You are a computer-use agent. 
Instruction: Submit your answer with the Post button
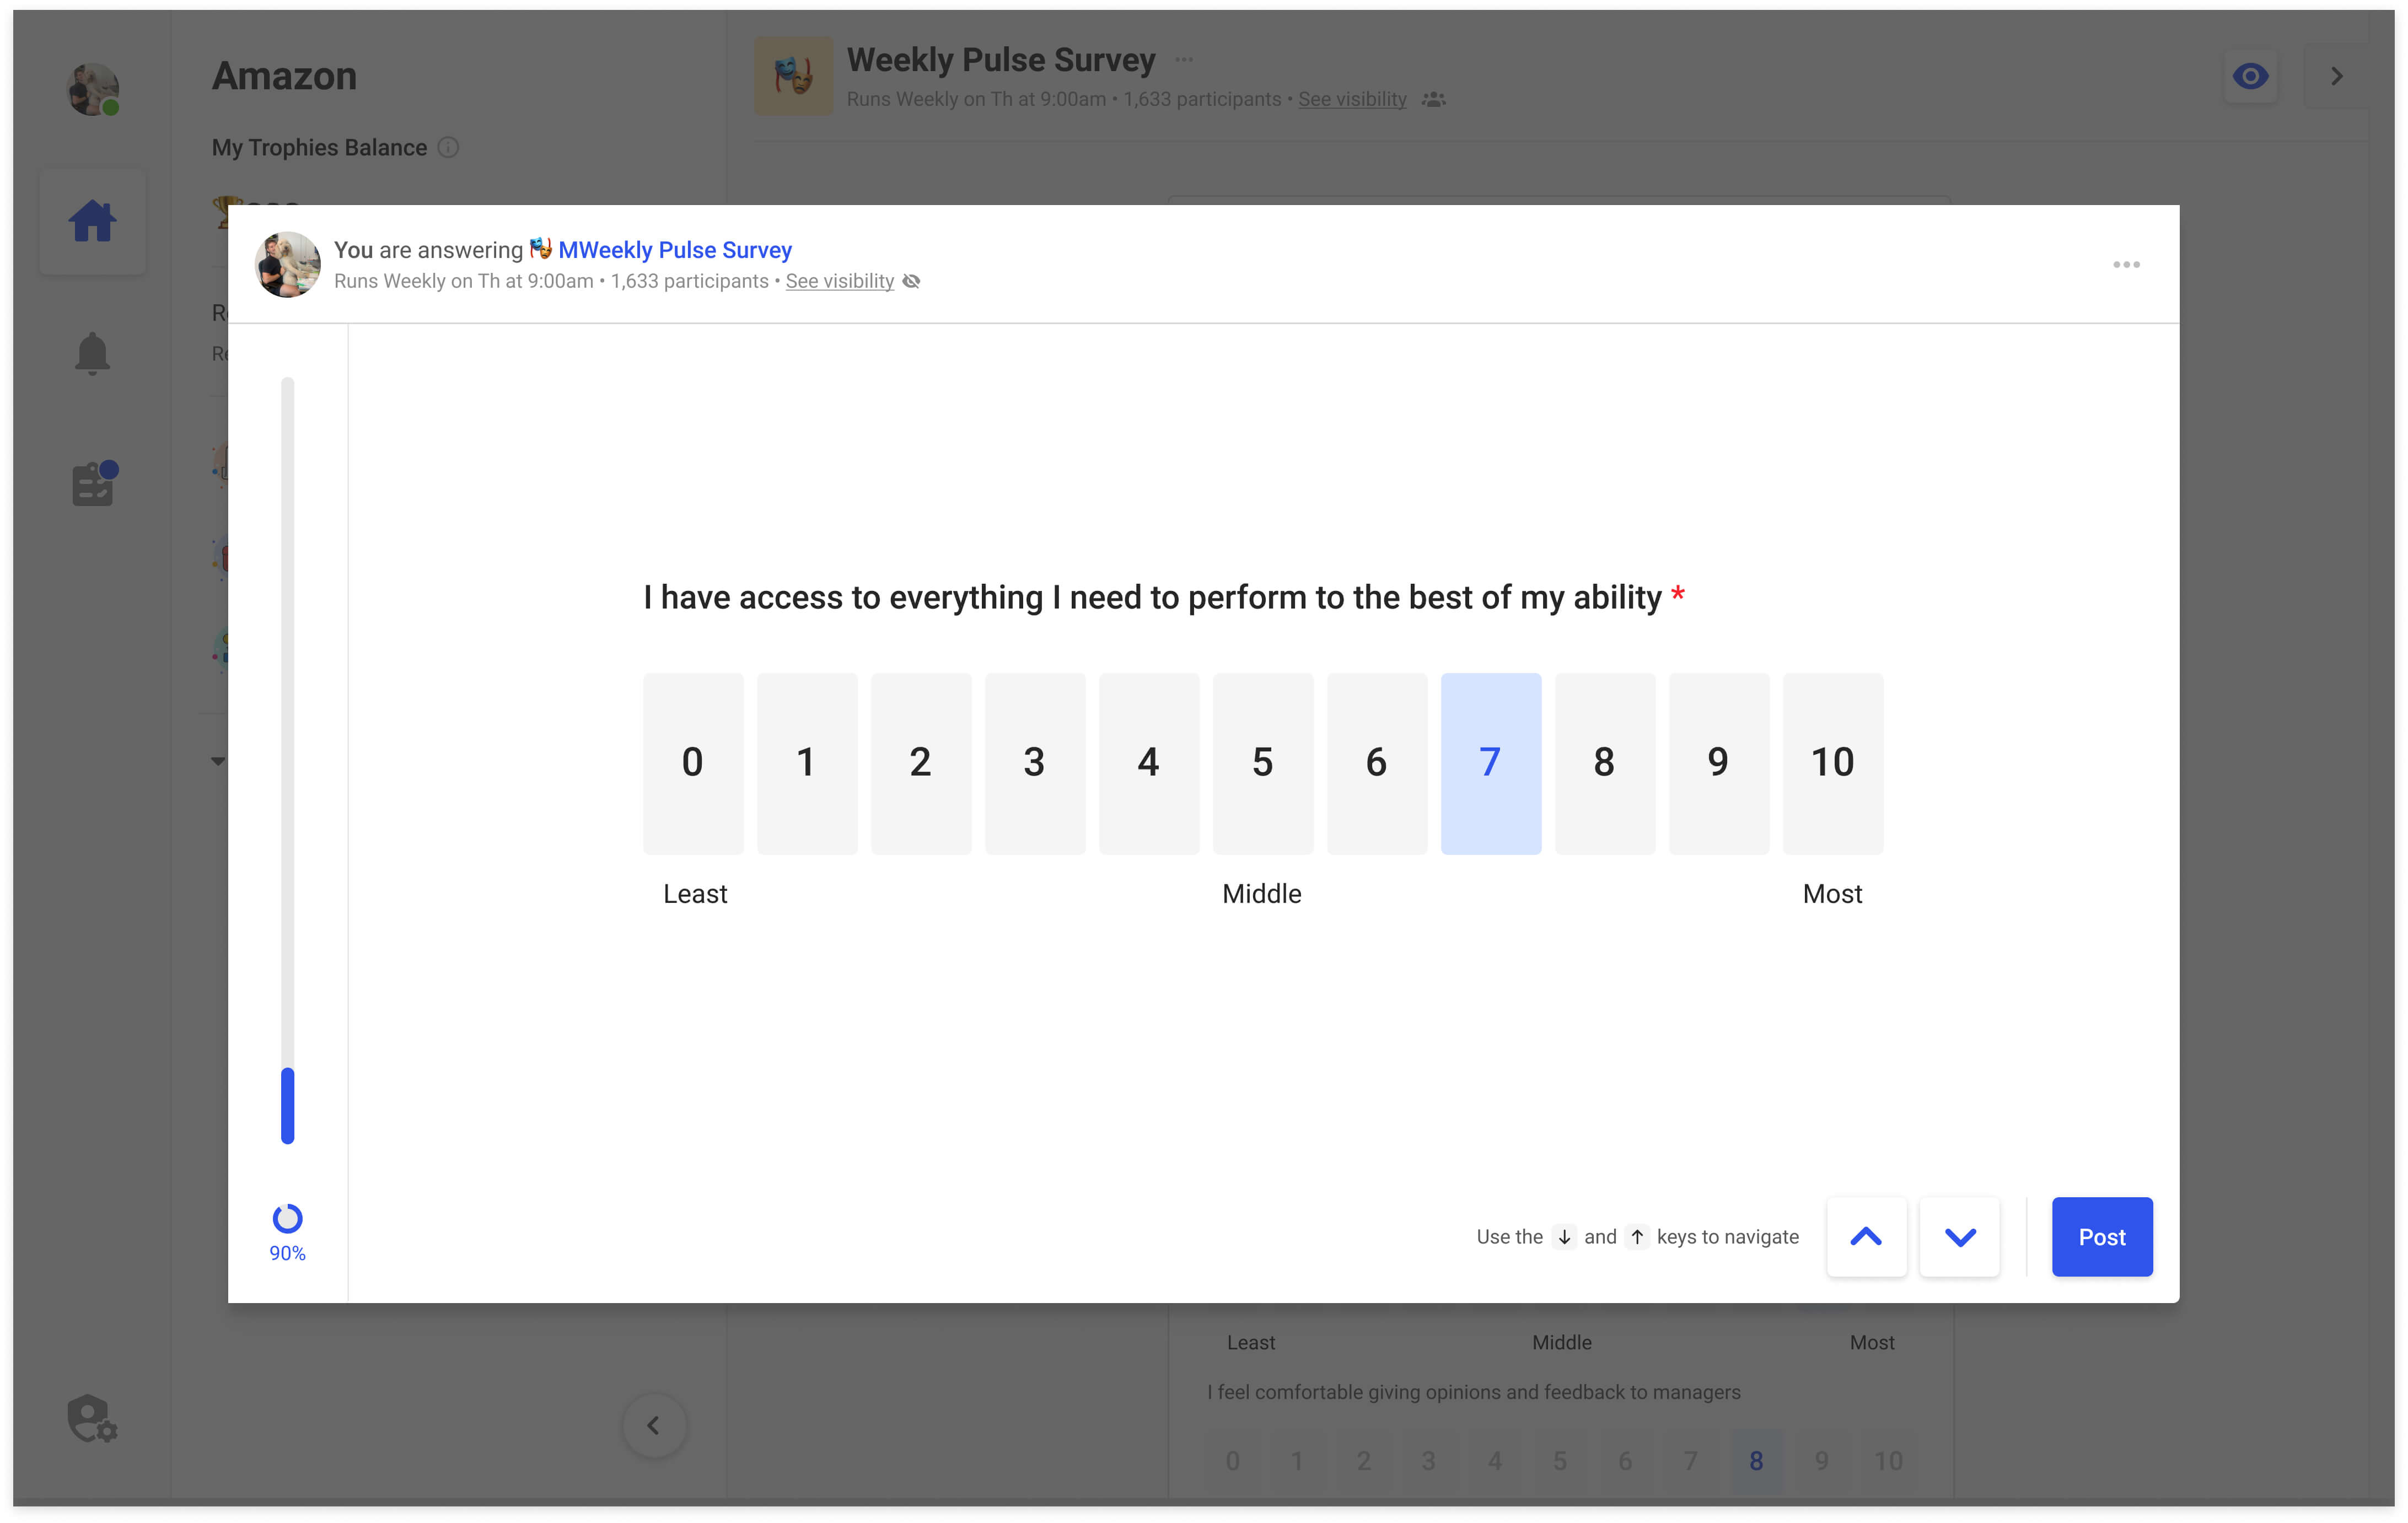[x=2102, y=1236]
